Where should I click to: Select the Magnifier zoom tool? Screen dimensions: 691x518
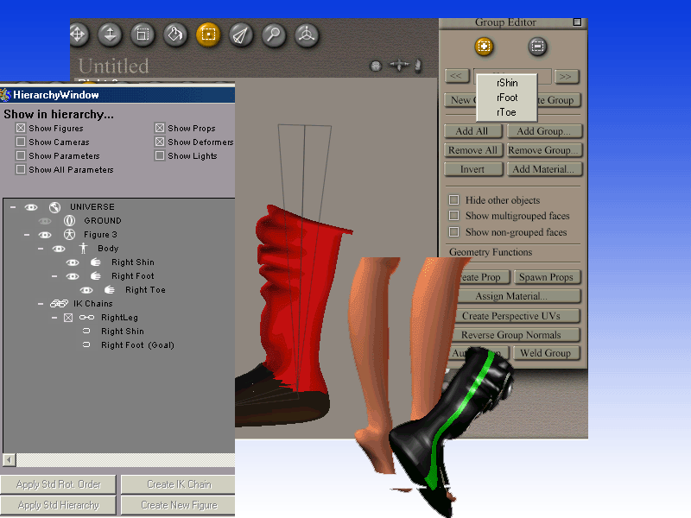(x=274, y=34)
